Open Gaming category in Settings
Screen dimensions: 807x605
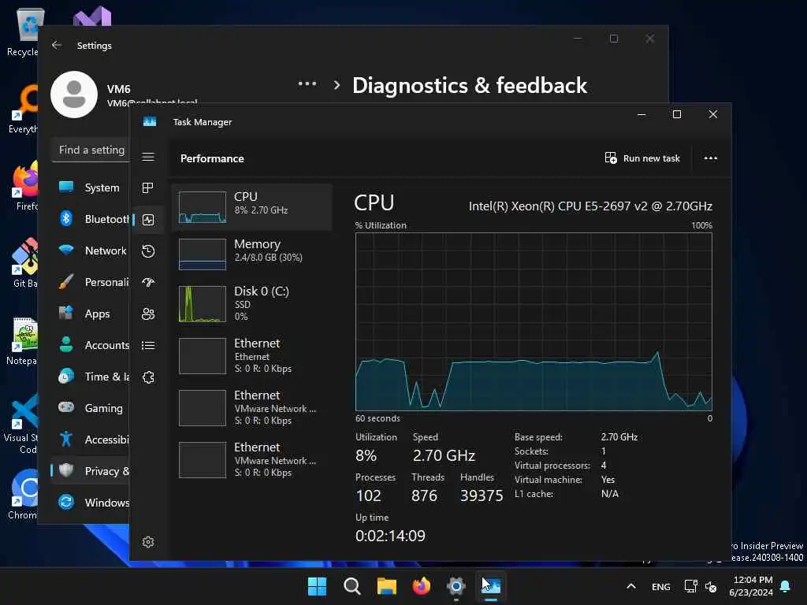[90, 408]
